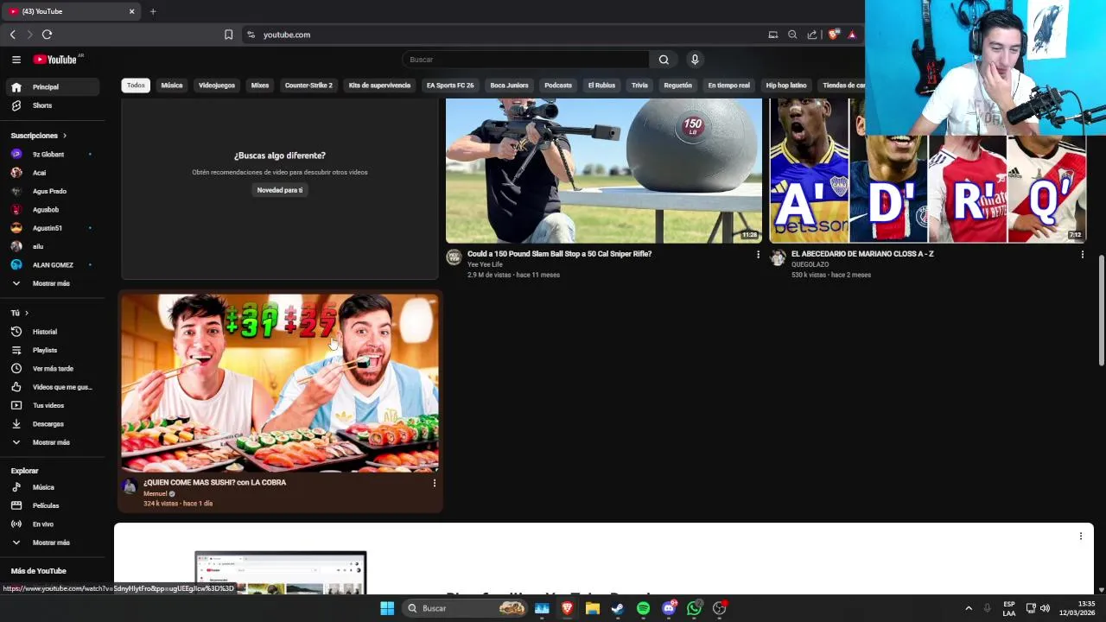Expand the Tú section chevron
The width and height of the screenshot is (1106, 622).
point(27,313)
